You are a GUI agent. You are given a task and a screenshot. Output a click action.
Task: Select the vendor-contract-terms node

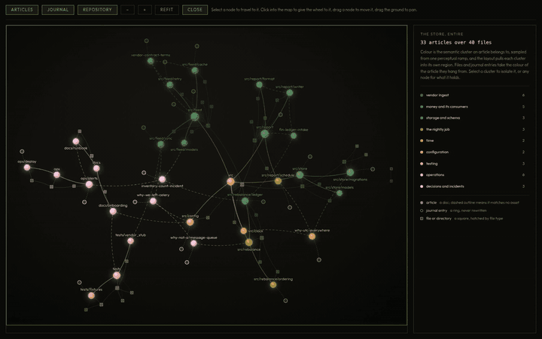coord(151,61)
